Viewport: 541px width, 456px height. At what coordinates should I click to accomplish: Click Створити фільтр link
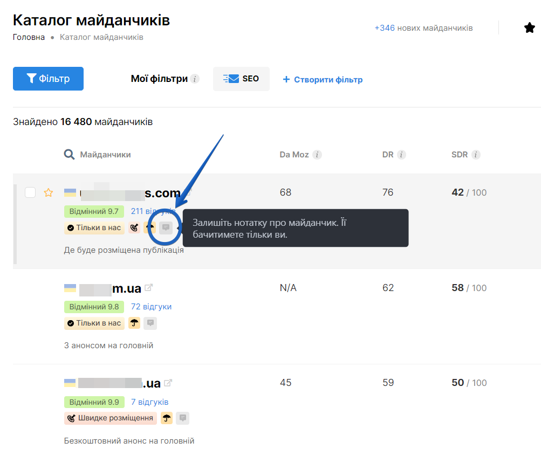[323, 80]
